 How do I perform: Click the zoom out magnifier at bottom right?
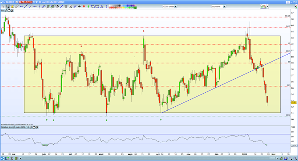290,158
